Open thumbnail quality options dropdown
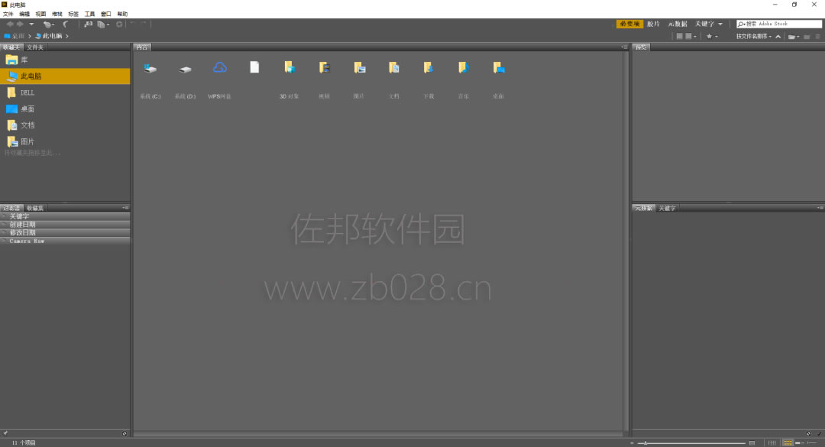The width and height of the screenshot is (825, 447). point(691,37)
